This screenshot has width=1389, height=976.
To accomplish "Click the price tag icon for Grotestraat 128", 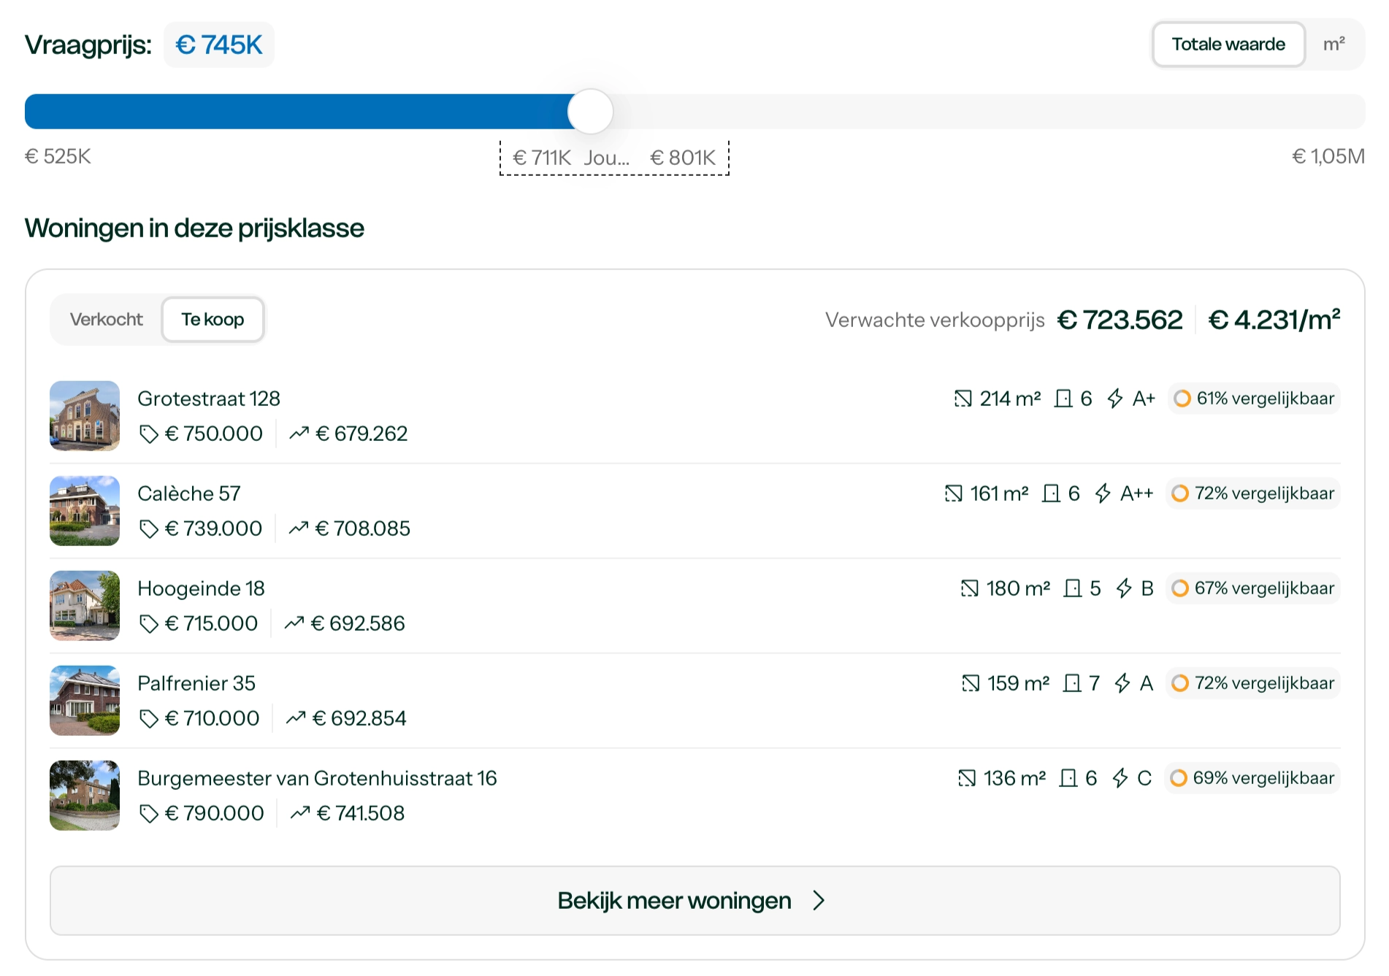I will coord(149,434).
